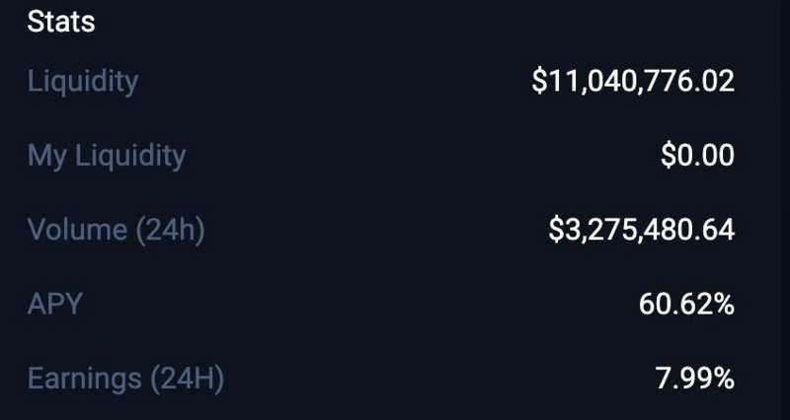Tap the 24-hour trading volume amount
790x420 pixels.
[641, 230]
